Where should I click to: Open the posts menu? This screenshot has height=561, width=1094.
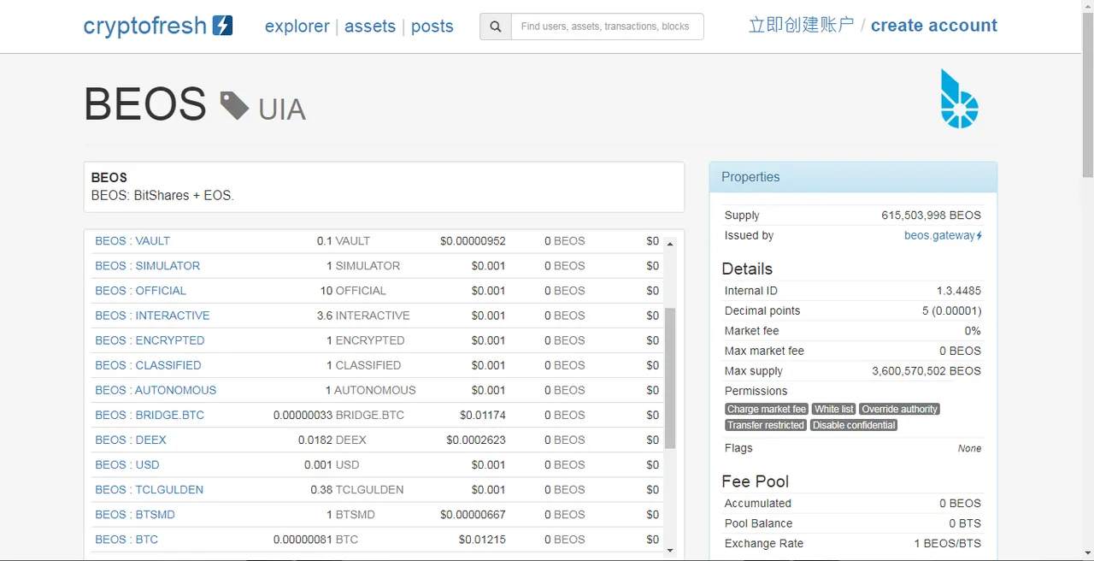point(432,27)
